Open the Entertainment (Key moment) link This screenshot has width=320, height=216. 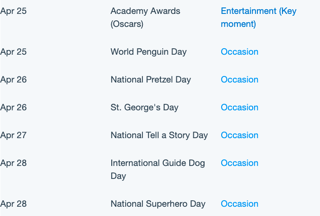click(x=259, y=18)
